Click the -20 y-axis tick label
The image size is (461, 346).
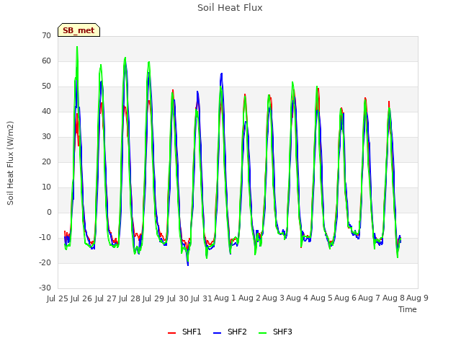pos(45,262)
